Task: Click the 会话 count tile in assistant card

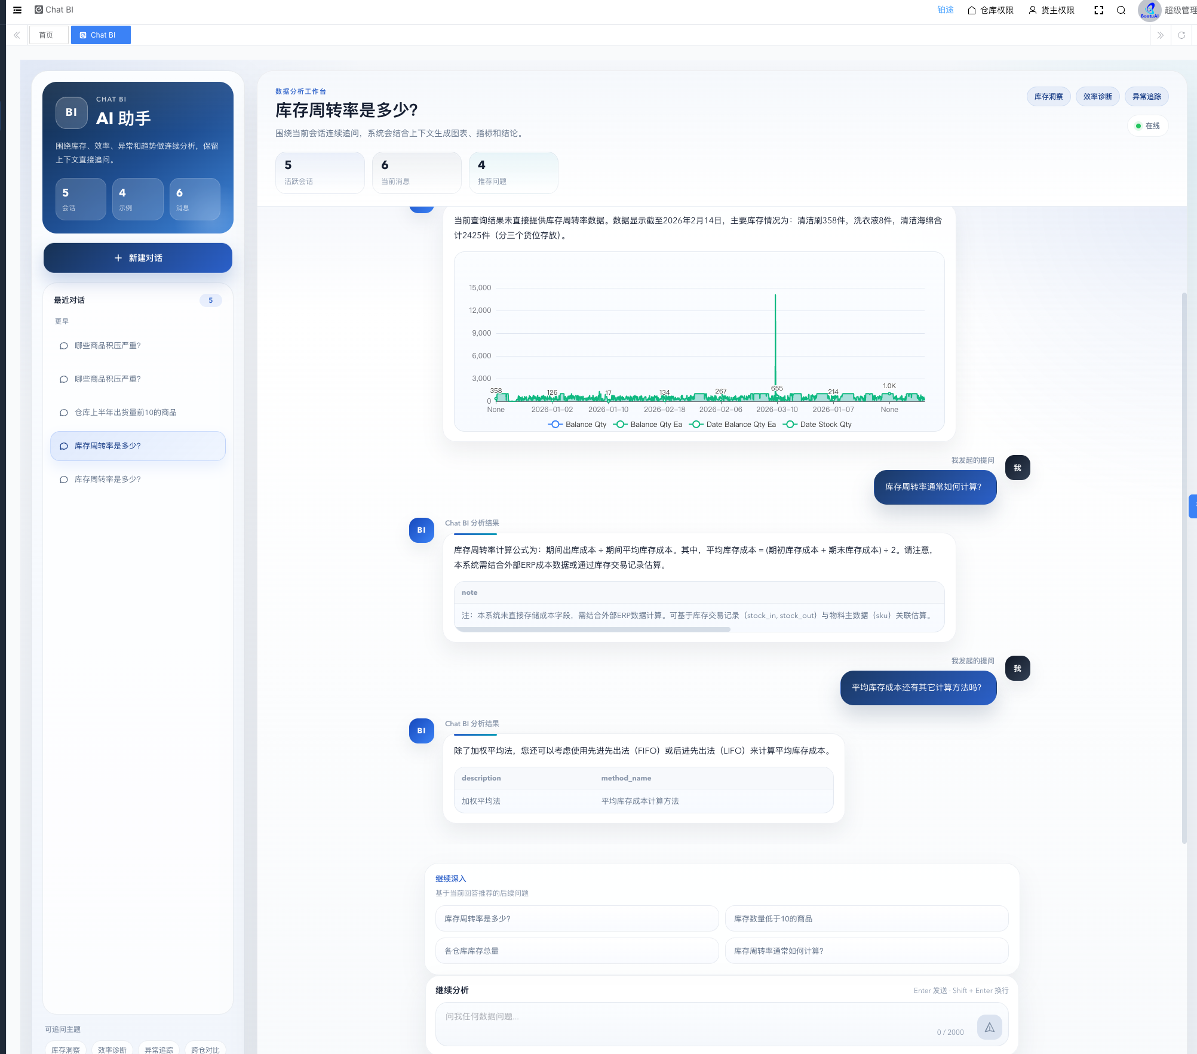Action: tap(81, 199)
